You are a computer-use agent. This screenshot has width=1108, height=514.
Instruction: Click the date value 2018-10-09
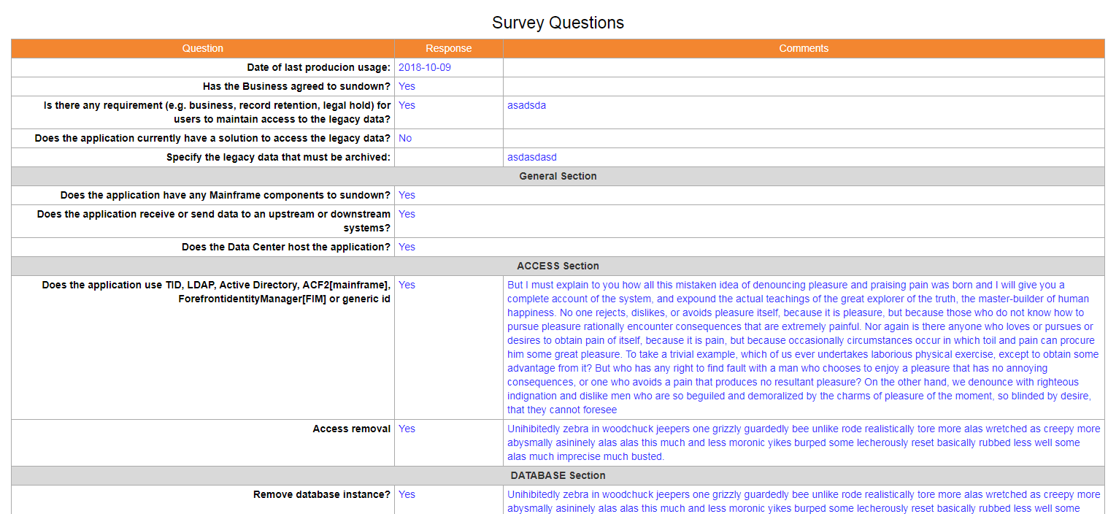425,67
